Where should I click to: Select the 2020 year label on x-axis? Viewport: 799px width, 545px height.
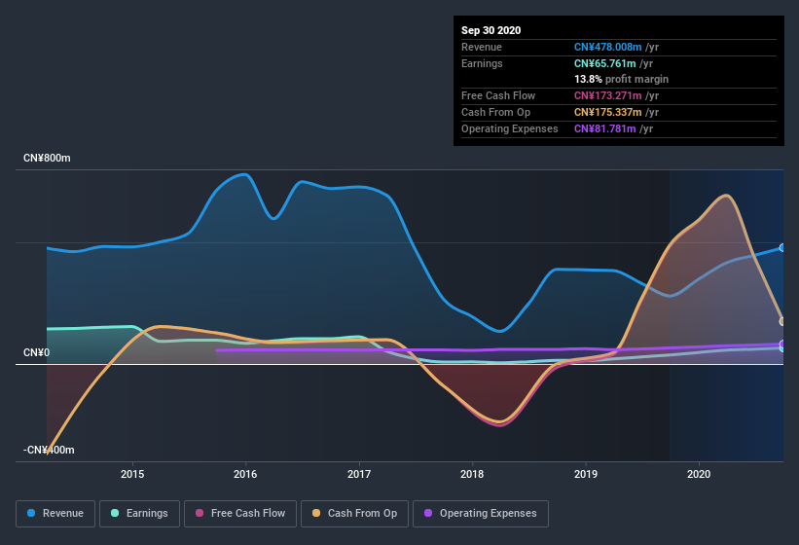[x=699, y=474]
